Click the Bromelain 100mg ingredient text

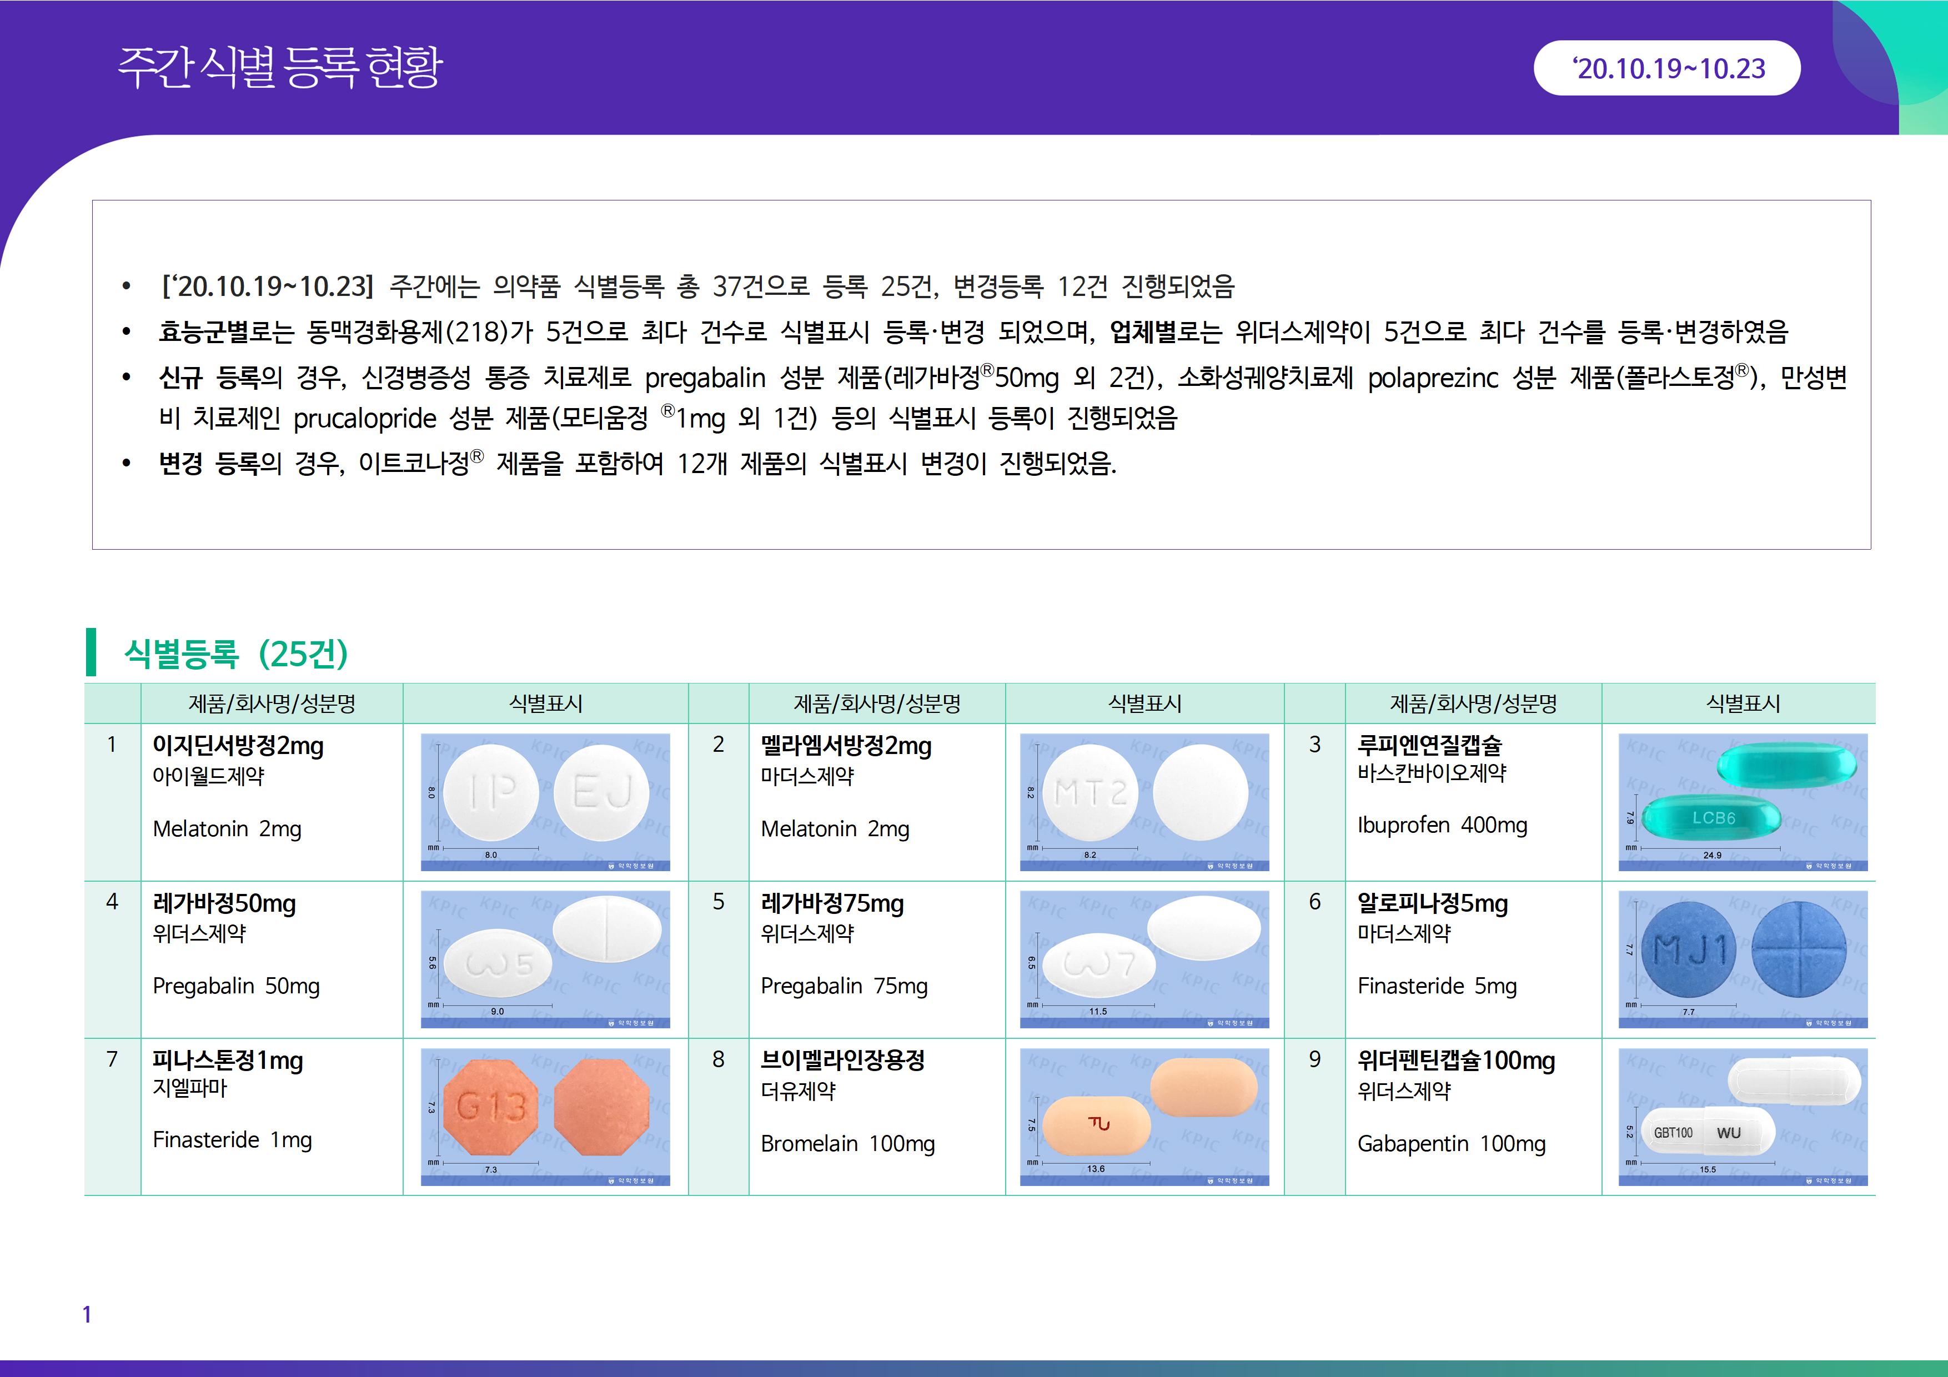pos(847,1144)
